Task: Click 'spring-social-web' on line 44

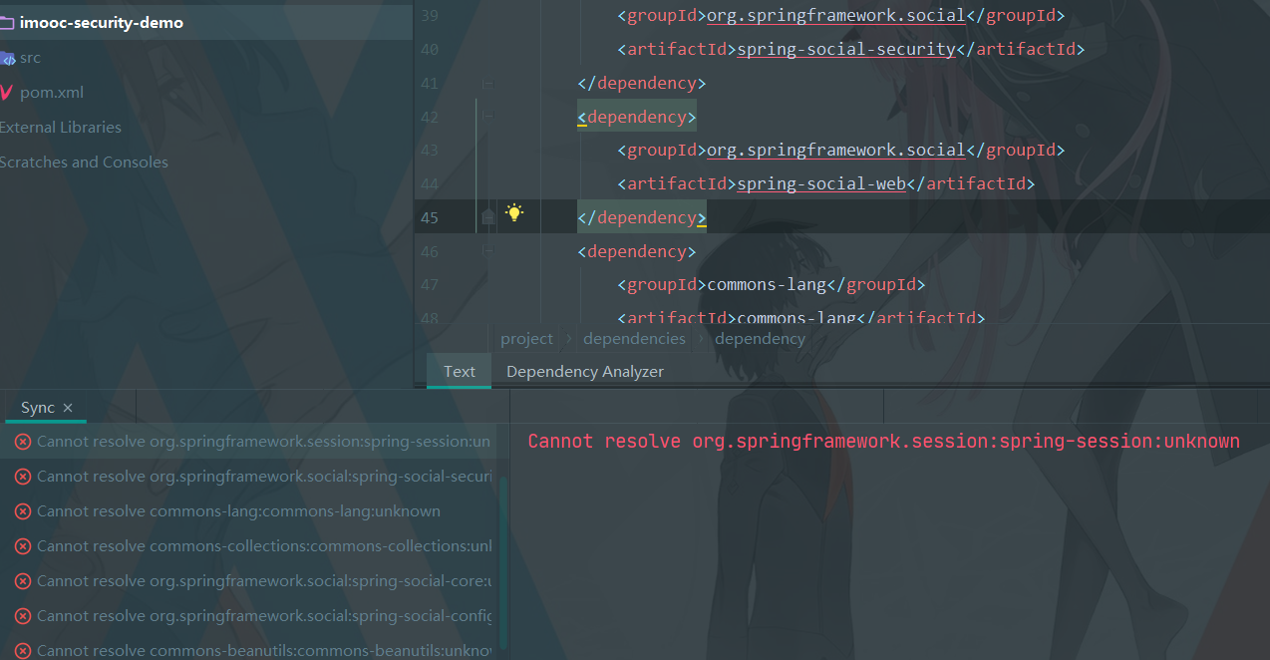Action: (x=821, y=183)
